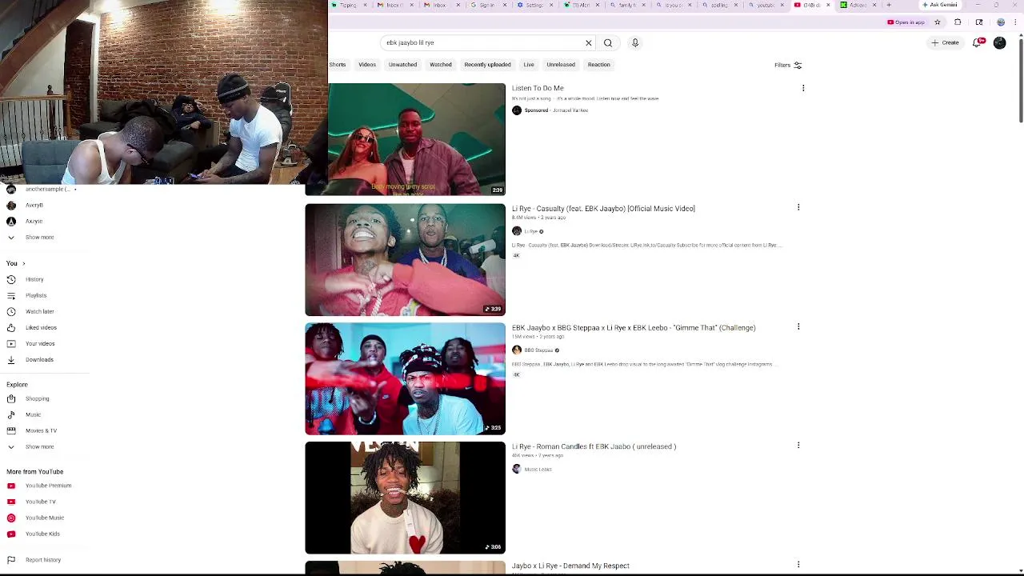Open YouTube Premium link
Image resolution: width=1024 pixels, height=576 pixels.
pyautogui.click(x=48, y=486)
